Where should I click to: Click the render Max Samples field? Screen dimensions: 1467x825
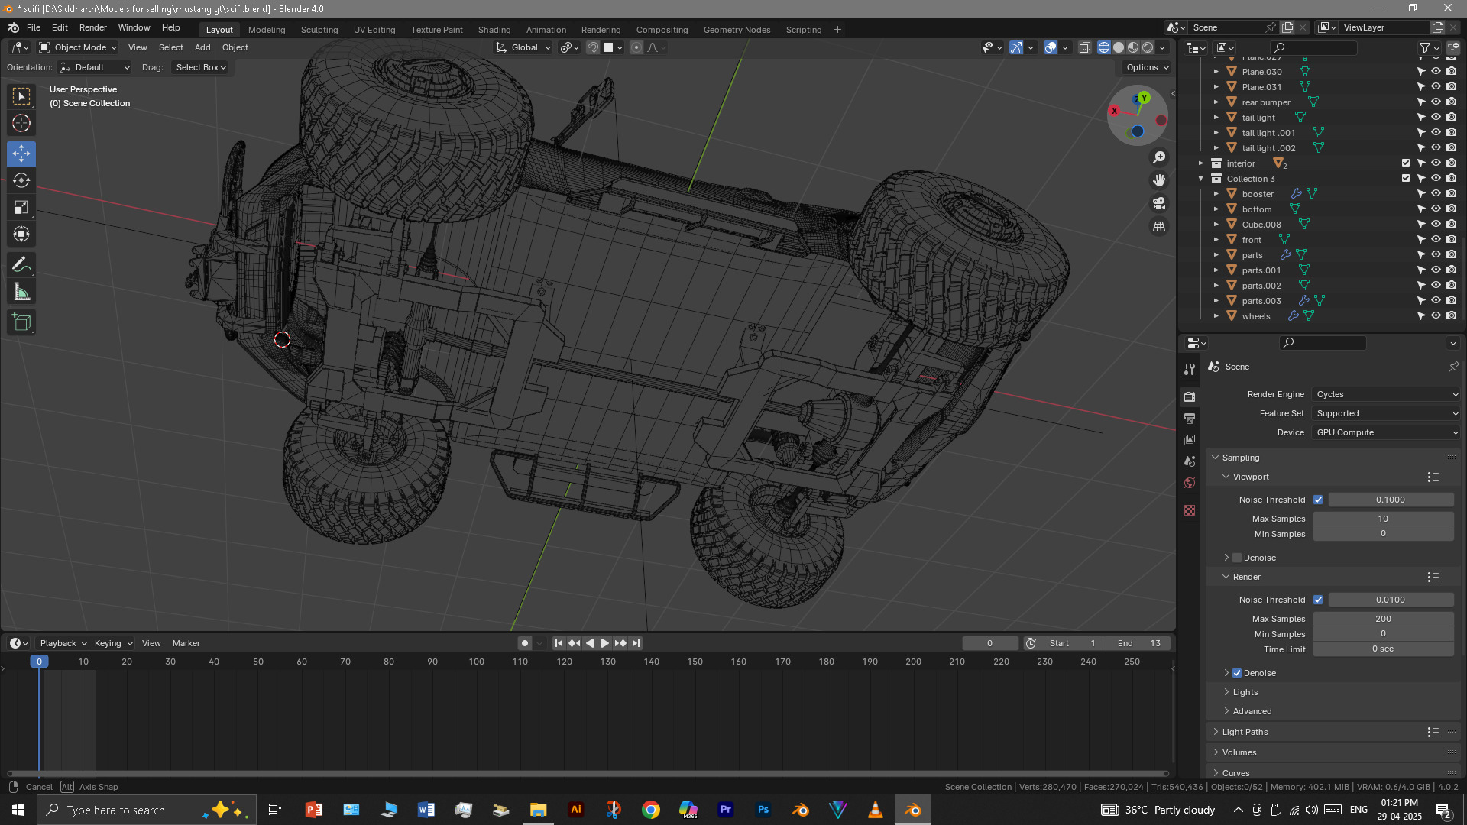(1383, 619)
